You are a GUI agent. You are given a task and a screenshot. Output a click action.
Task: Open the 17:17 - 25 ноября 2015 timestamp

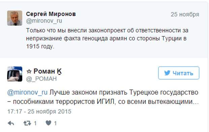click(x=39, y=111)
